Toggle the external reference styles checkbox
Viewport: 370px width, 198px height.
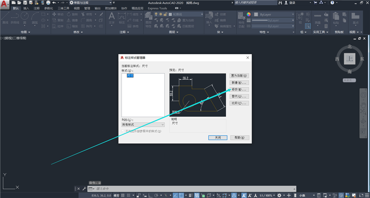pyautogui.click(x=123, y=131)
